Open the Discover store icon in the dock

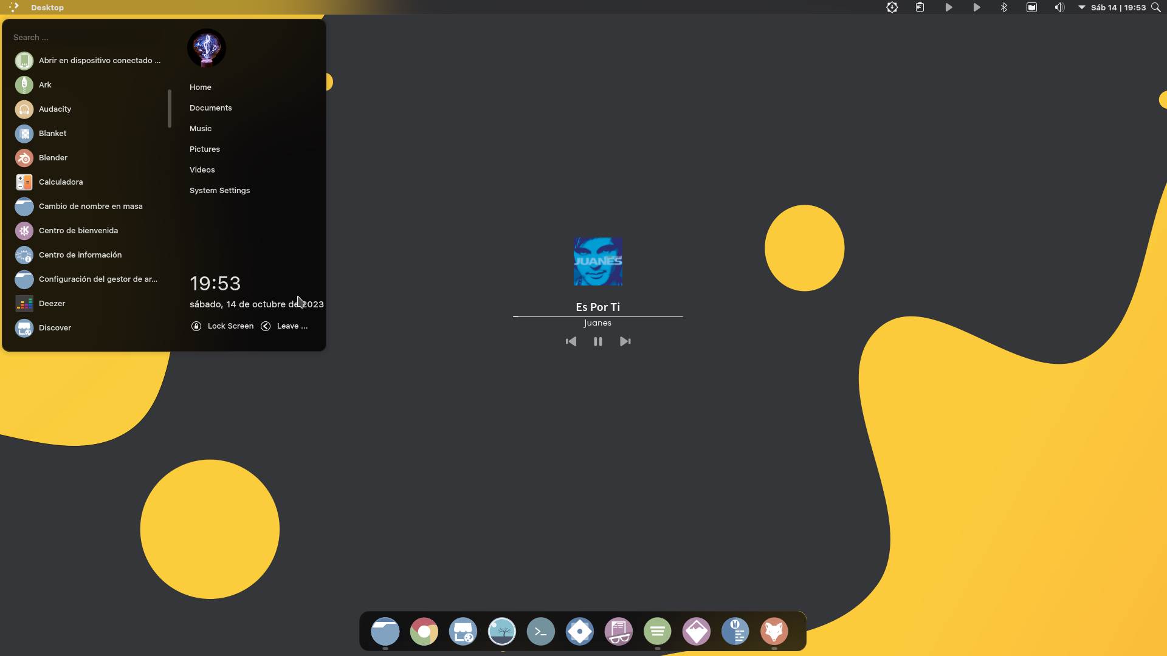click(x=463, y=632)
